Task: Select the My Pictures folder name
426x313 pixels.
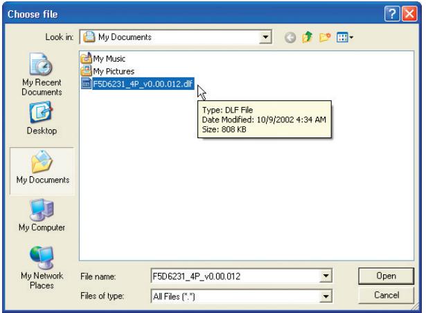Action: (x=114, y=71)
